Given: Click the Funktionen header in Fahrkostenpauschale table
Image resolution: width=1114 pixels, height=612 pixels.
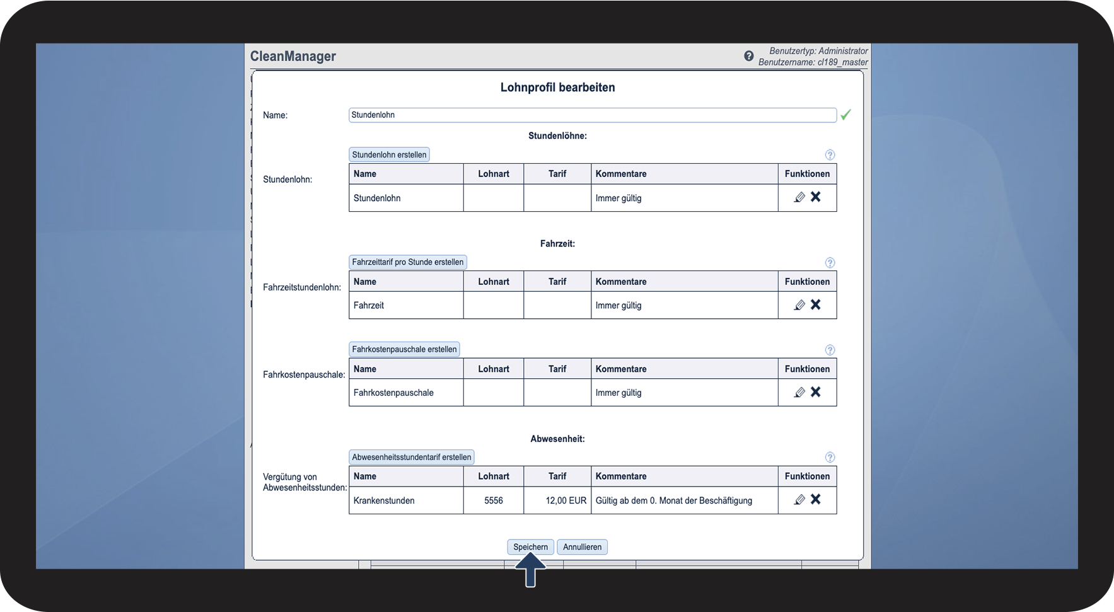Looking at the screenshot, I should pos(808,369).
